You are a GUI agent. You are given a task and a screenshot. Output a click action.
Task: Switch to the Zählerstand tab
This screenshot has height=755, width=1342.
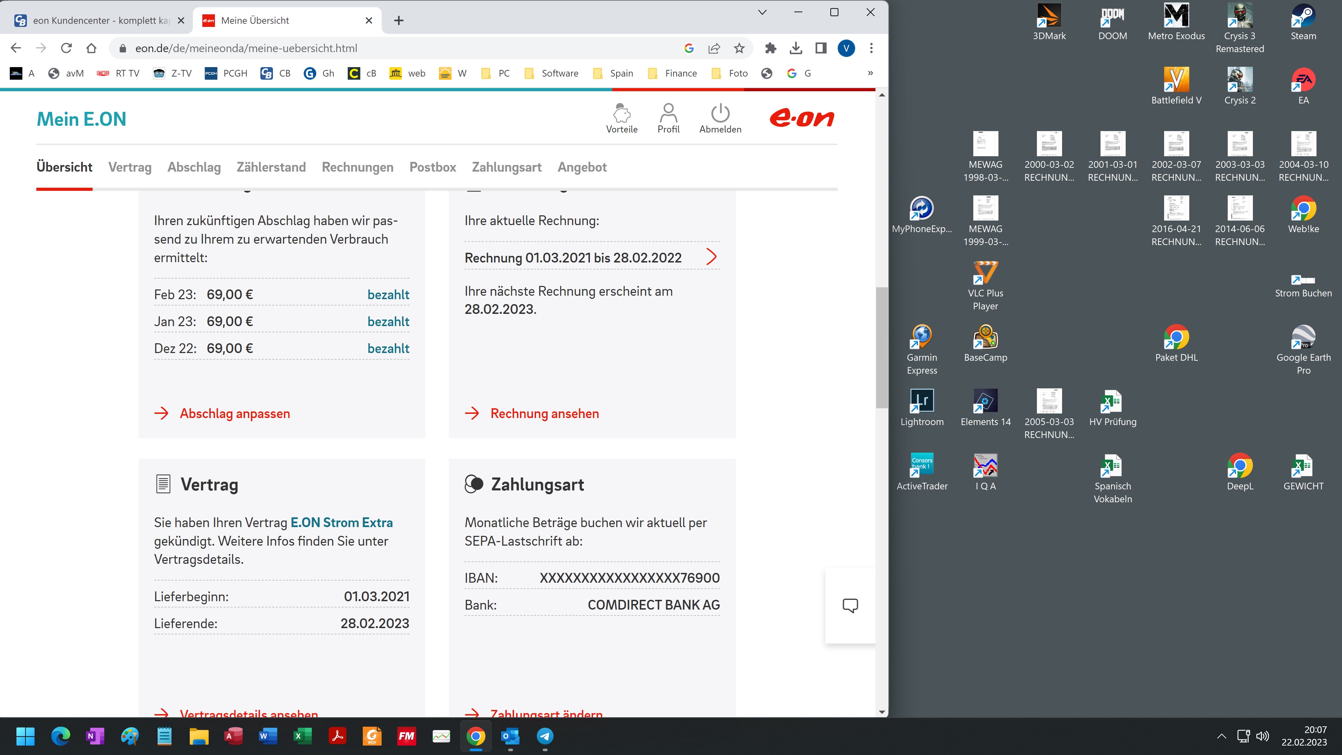coord(271,167)
